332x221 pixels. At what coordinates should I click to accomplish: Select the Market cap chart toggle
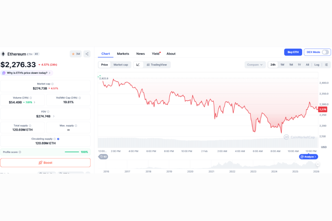(x=121, y=65)
